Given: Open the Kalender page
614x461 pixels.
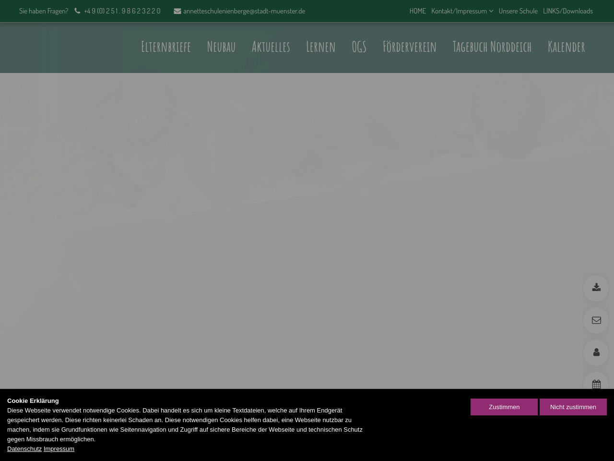Looking at the screenshot, I should 566,47.
